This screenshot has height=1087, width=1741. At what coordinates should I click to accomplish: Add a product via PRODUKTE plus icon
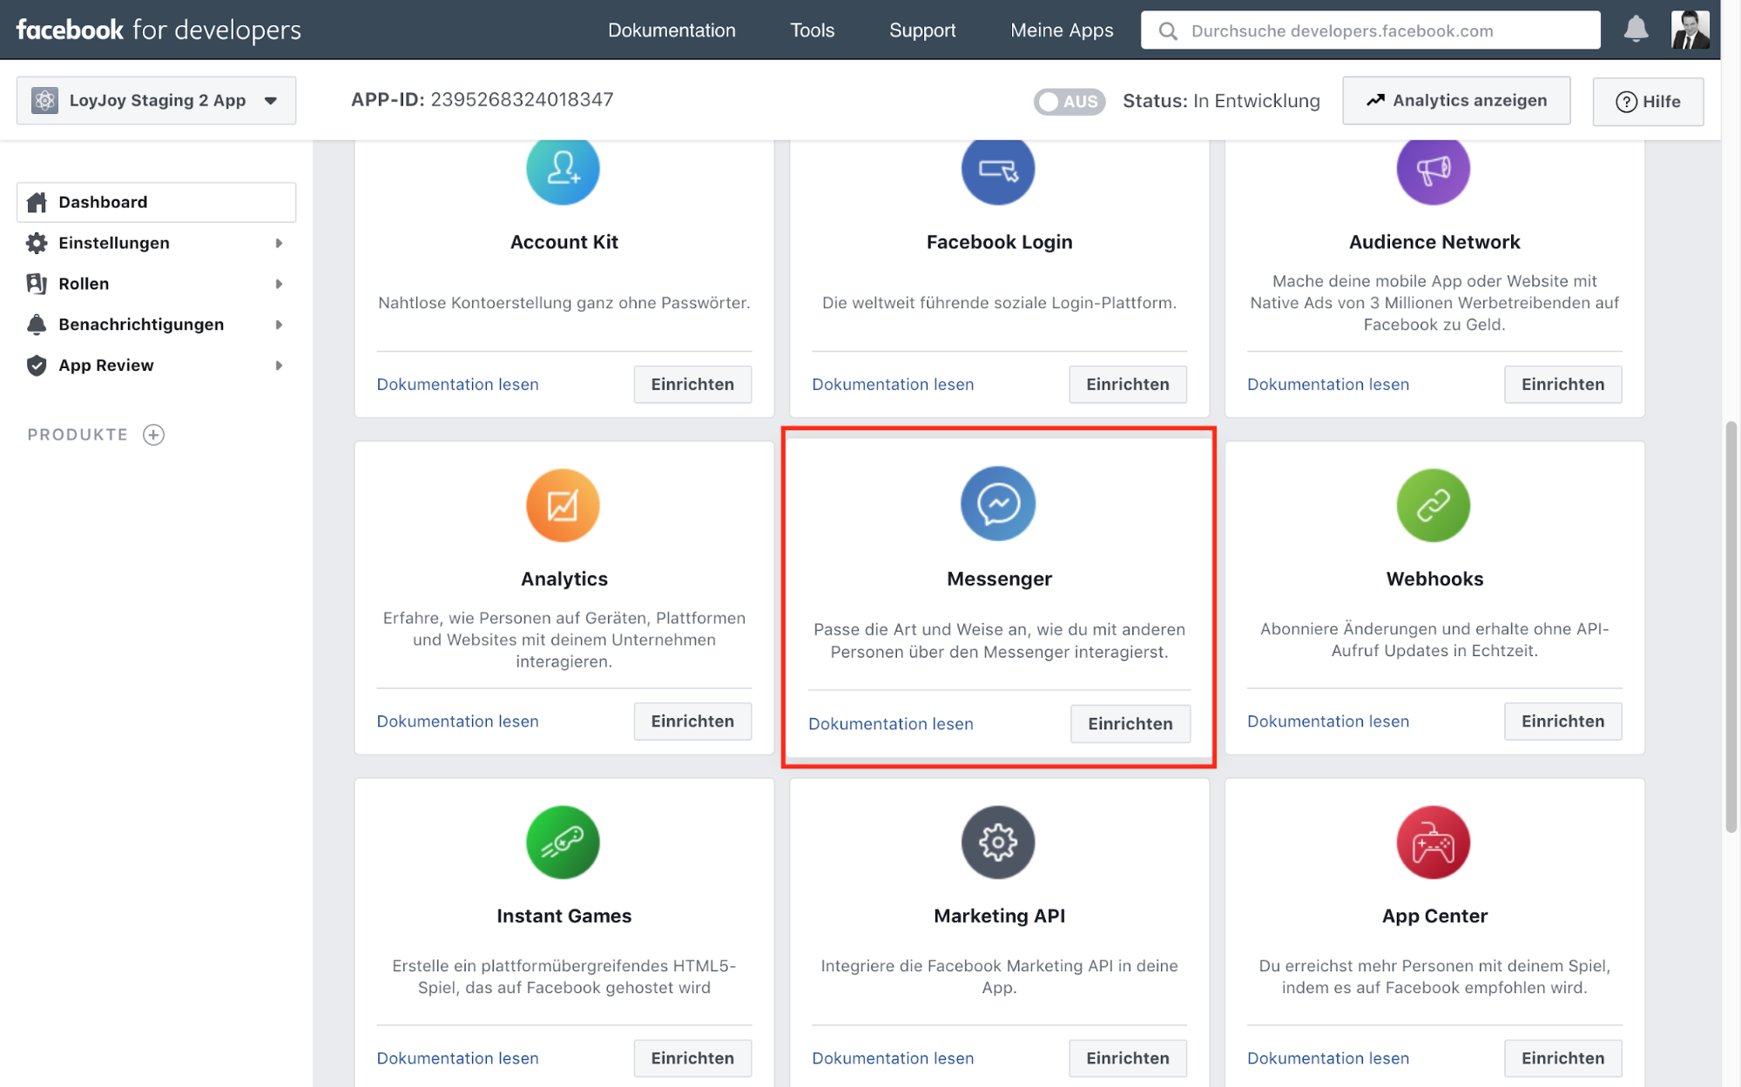[x=154, y=434]
